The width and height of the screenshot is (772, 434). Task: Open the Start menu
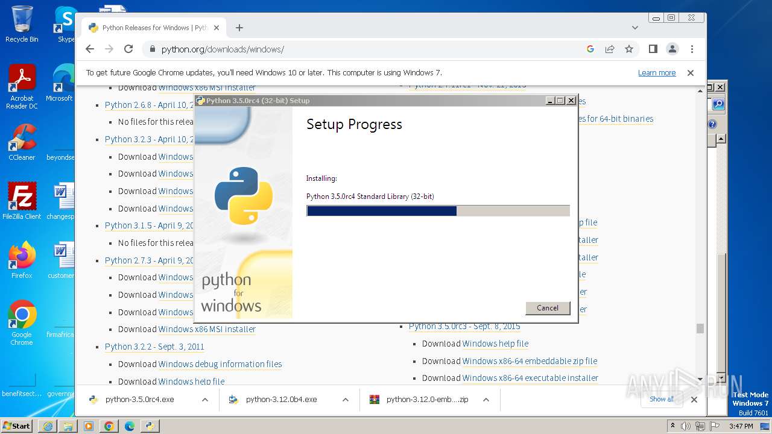click(x=16, y=426)
